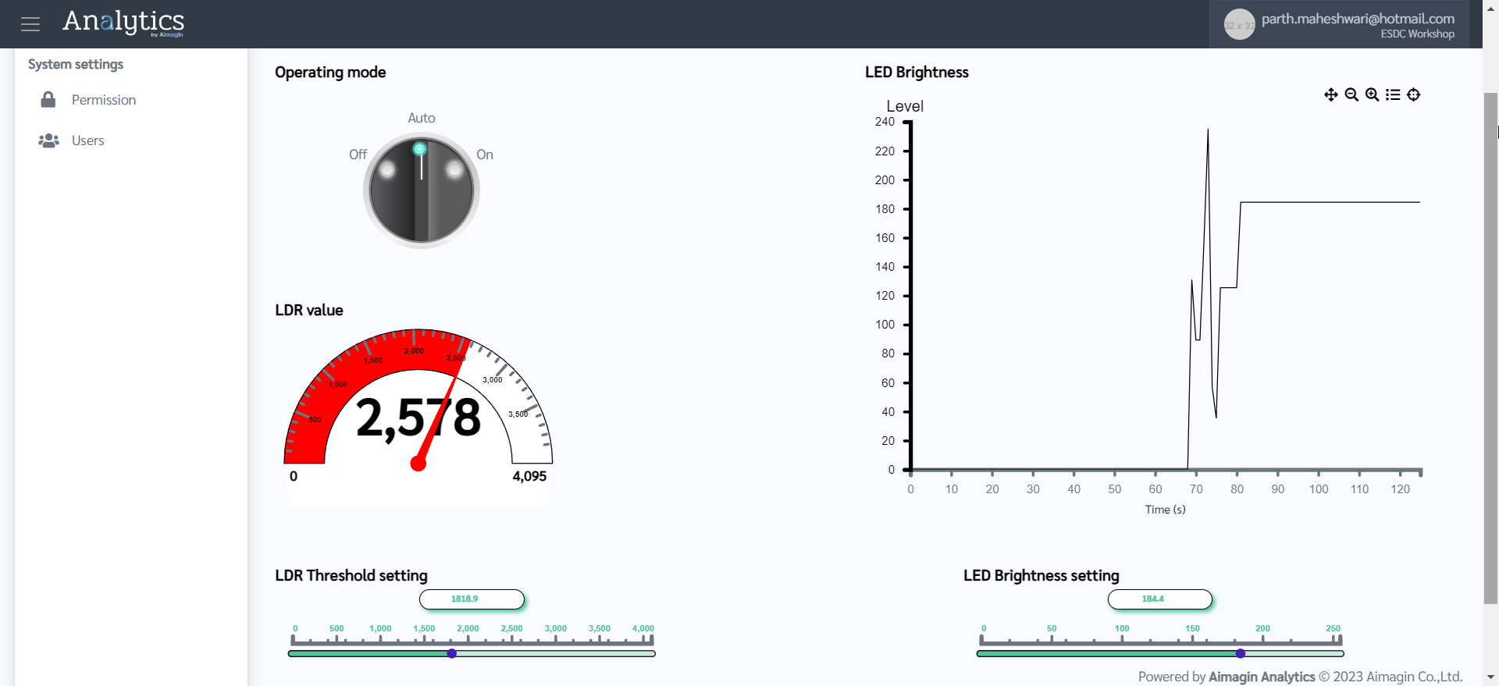
Task: Click the page vertical scrollbar thumb
Action: click(1490, 348)
